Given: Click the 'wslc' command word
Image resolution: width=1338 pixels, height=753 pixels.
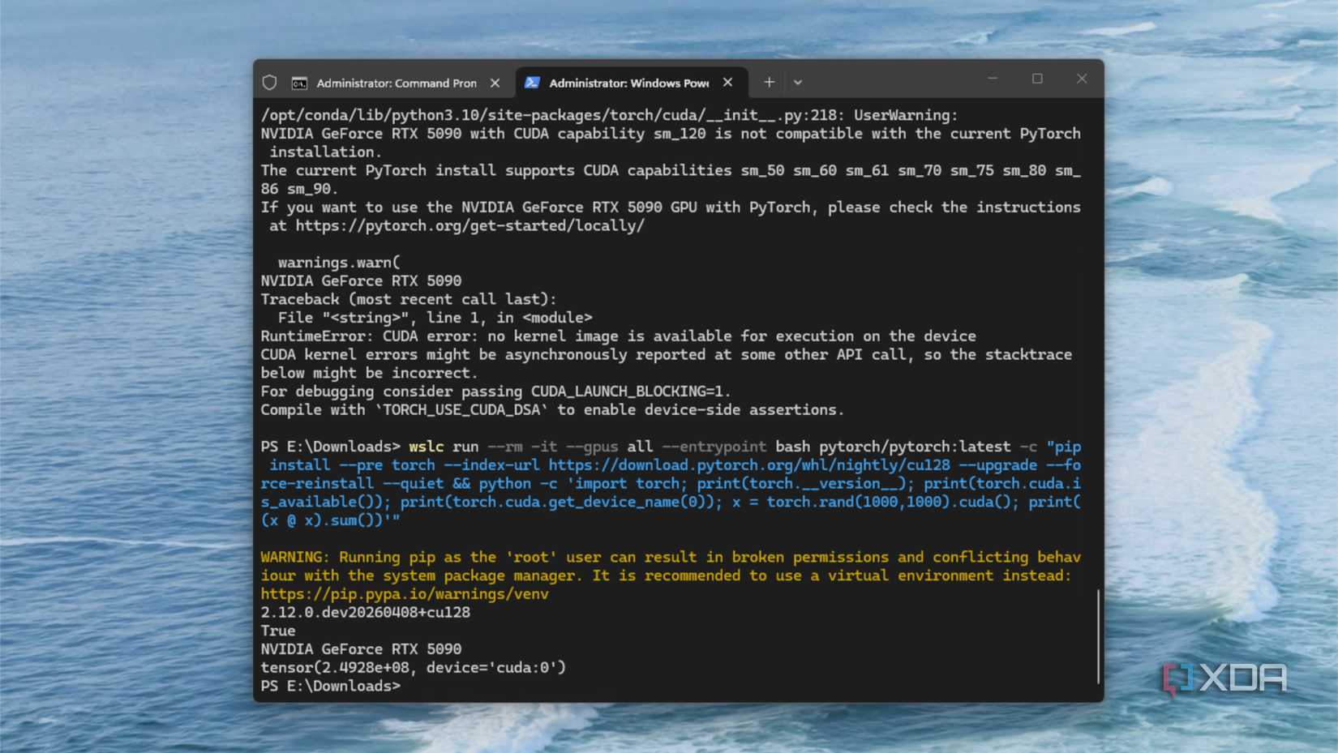Looking at the screenshot, I should [427, 447].
